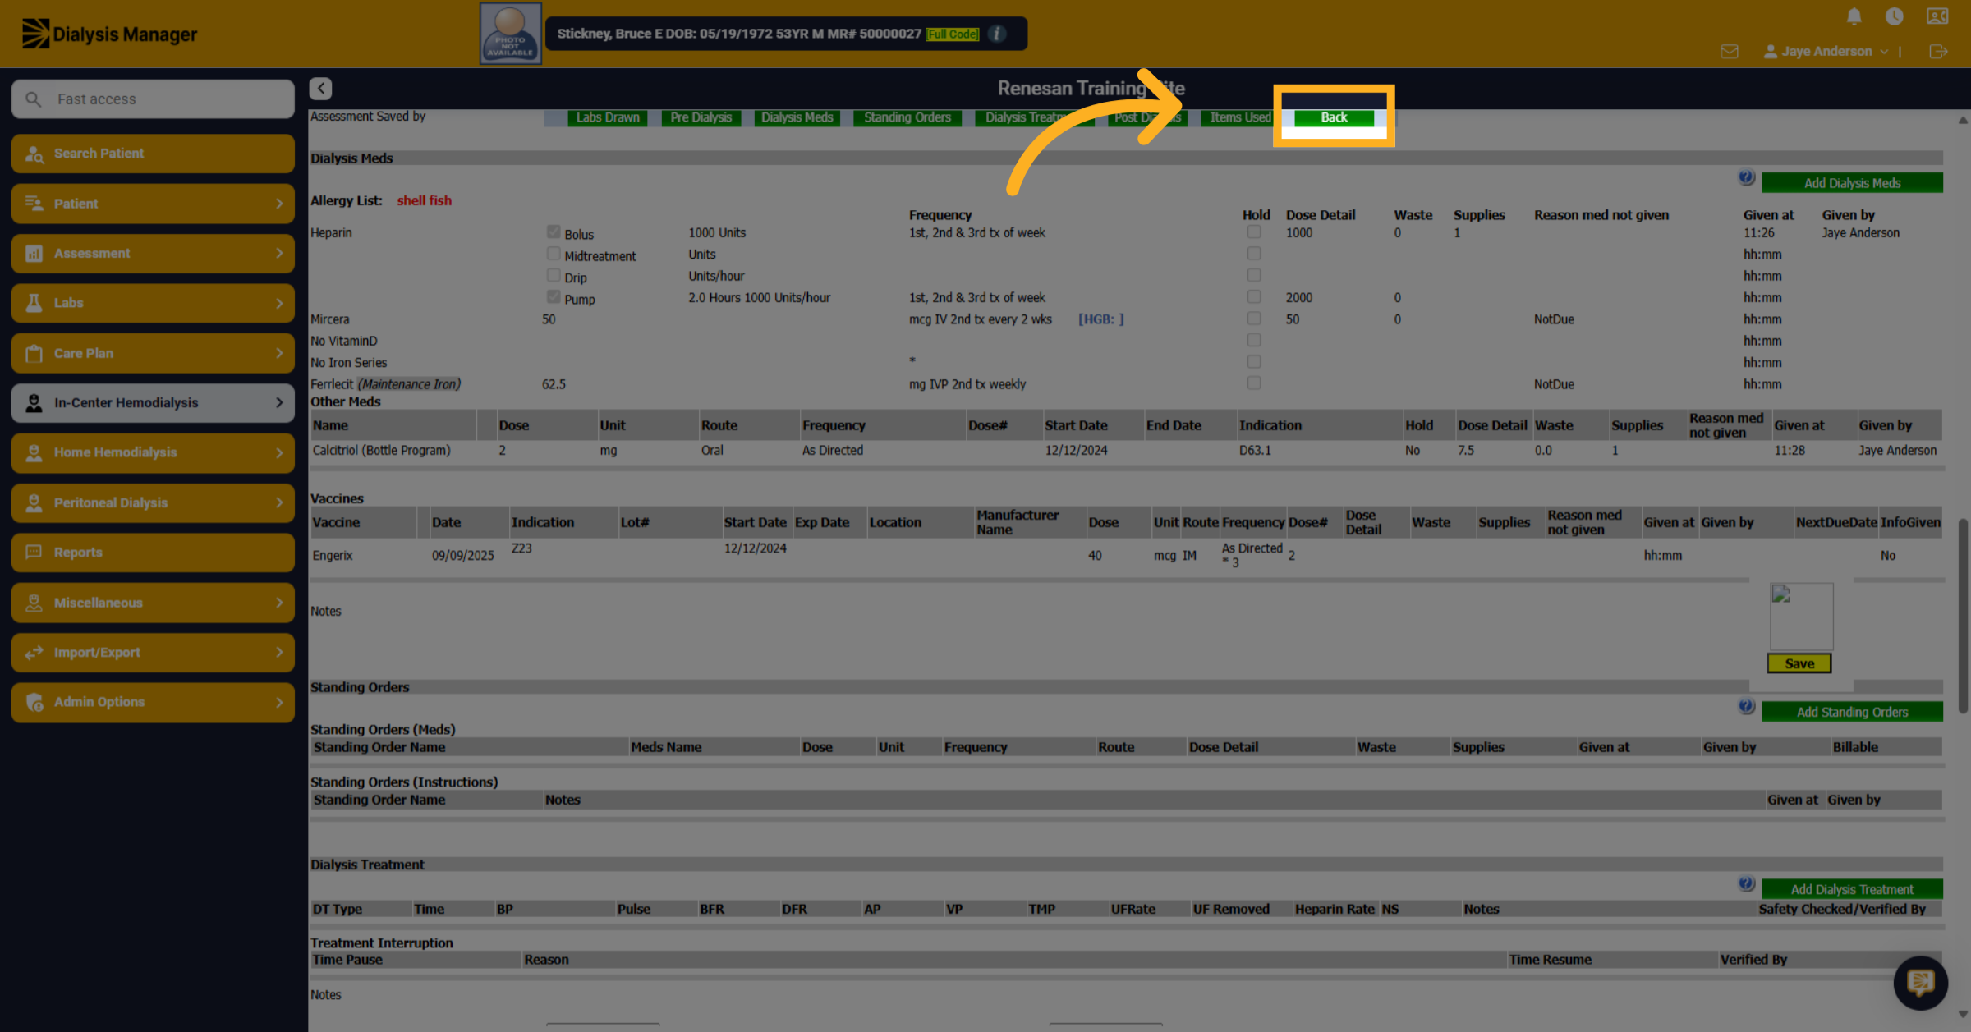1971x1032 pixels.
Task: Click the HGB link in Mircera row
Action: coord(1100,319)
